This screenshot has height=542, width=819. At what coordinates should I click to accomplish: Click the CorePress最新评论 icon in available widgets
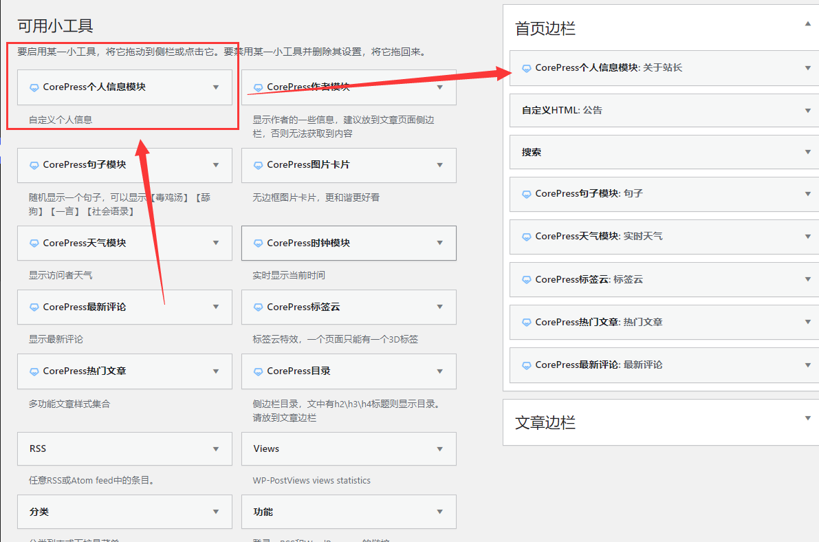click(x=34, y=307)
